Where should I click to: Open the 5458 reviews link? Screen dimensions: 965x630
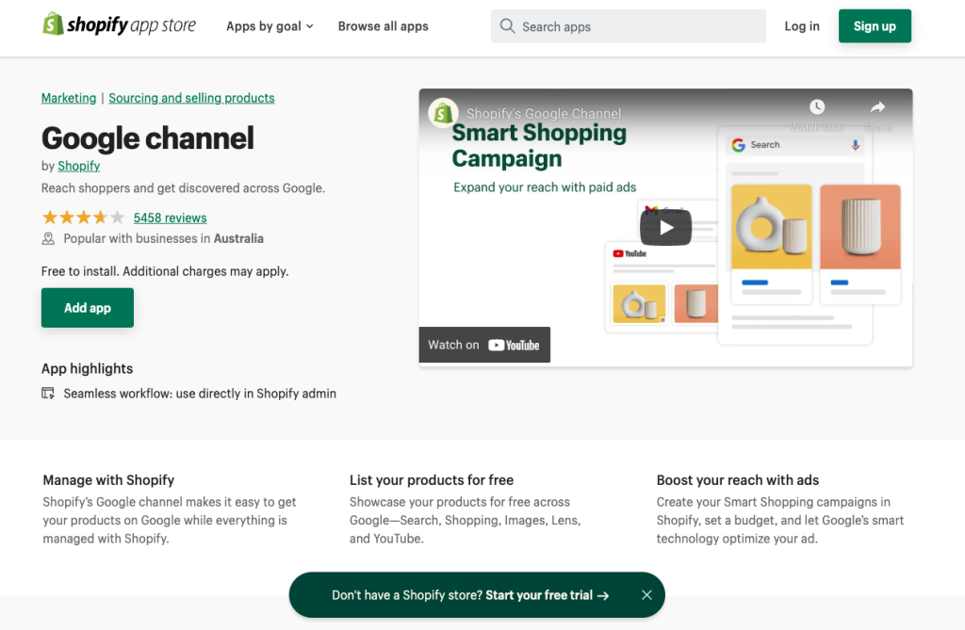pyautogui.click(x=170, y=218)
